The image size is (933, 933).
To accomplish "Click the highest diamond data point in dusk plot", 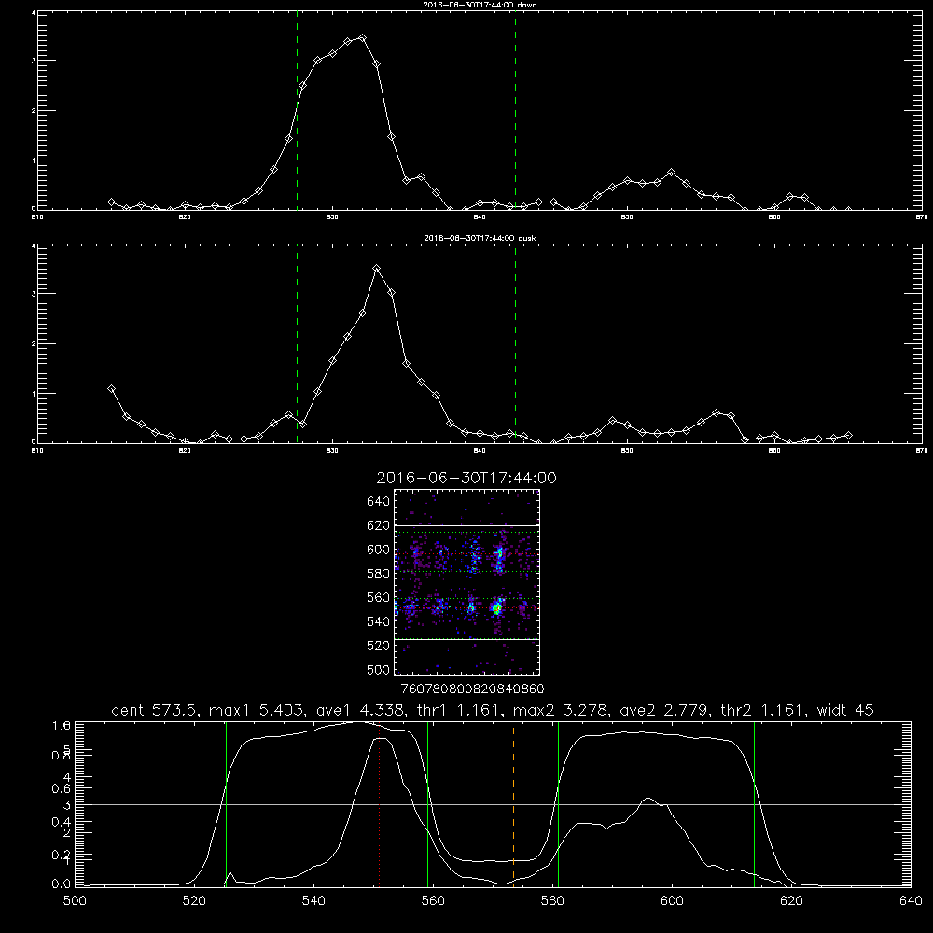I will coord(376,269).
